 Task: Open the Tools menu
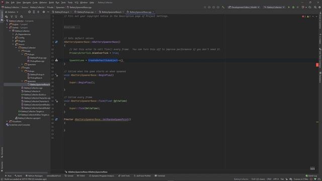[x=70, y=3]
